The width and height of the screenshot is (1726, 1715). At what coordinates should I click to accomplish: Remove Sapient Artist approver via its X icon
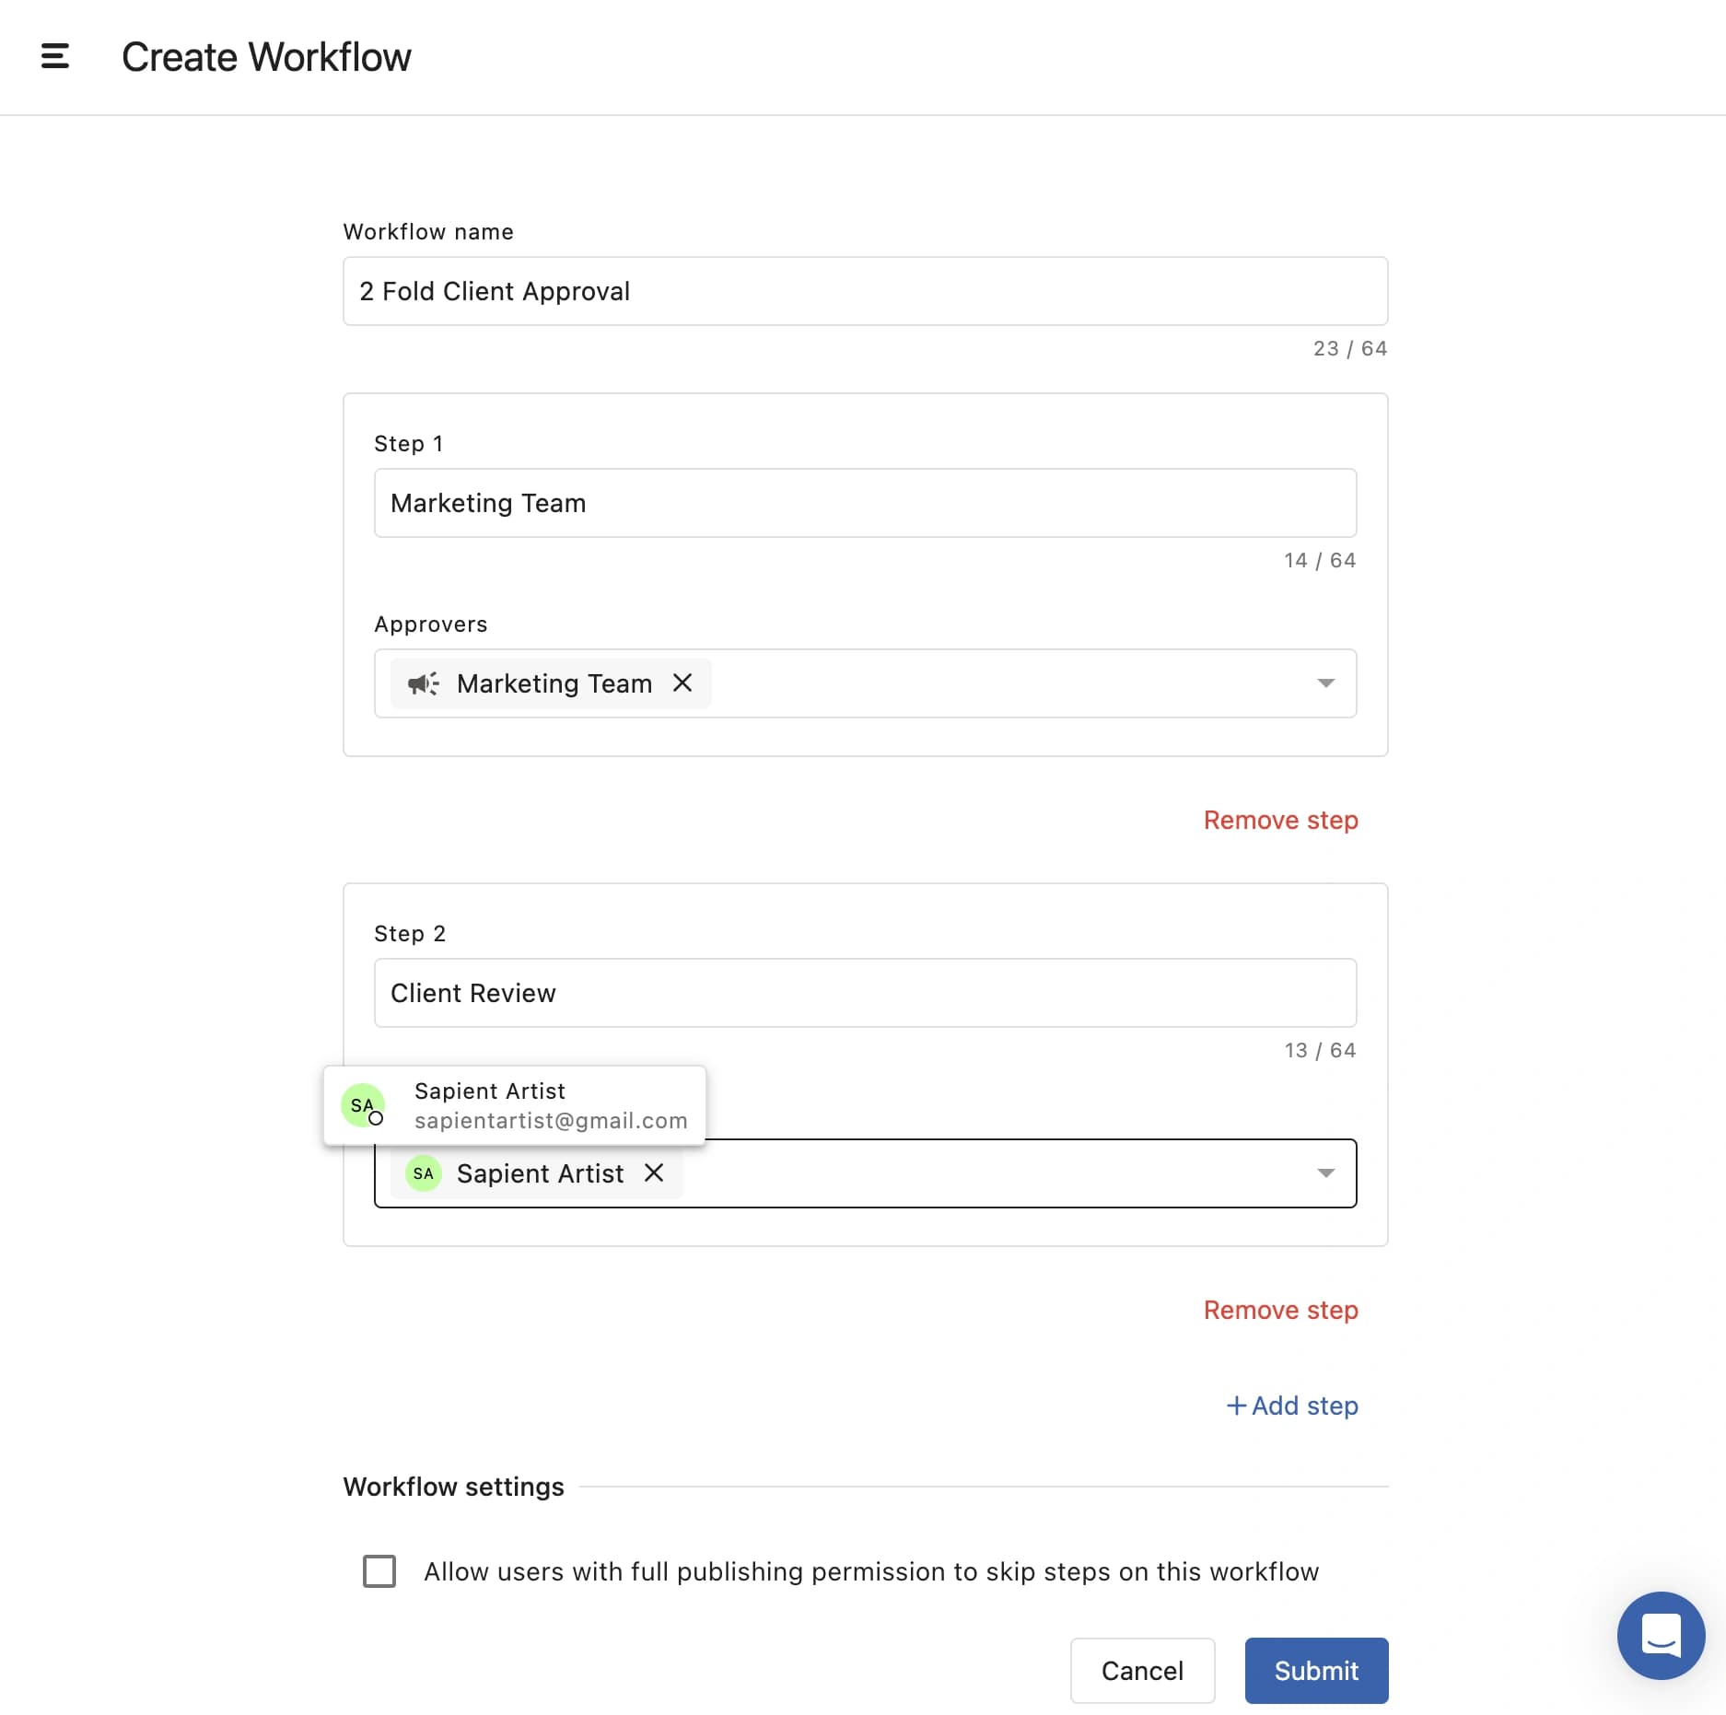pyautogui.click(x=654, y=1173)
